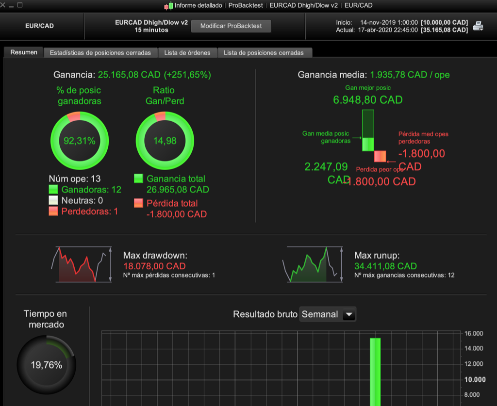Click the candlestick icon in the title bar
The height and width of the screenshot is (406, 497).
(x=168, y=6)
